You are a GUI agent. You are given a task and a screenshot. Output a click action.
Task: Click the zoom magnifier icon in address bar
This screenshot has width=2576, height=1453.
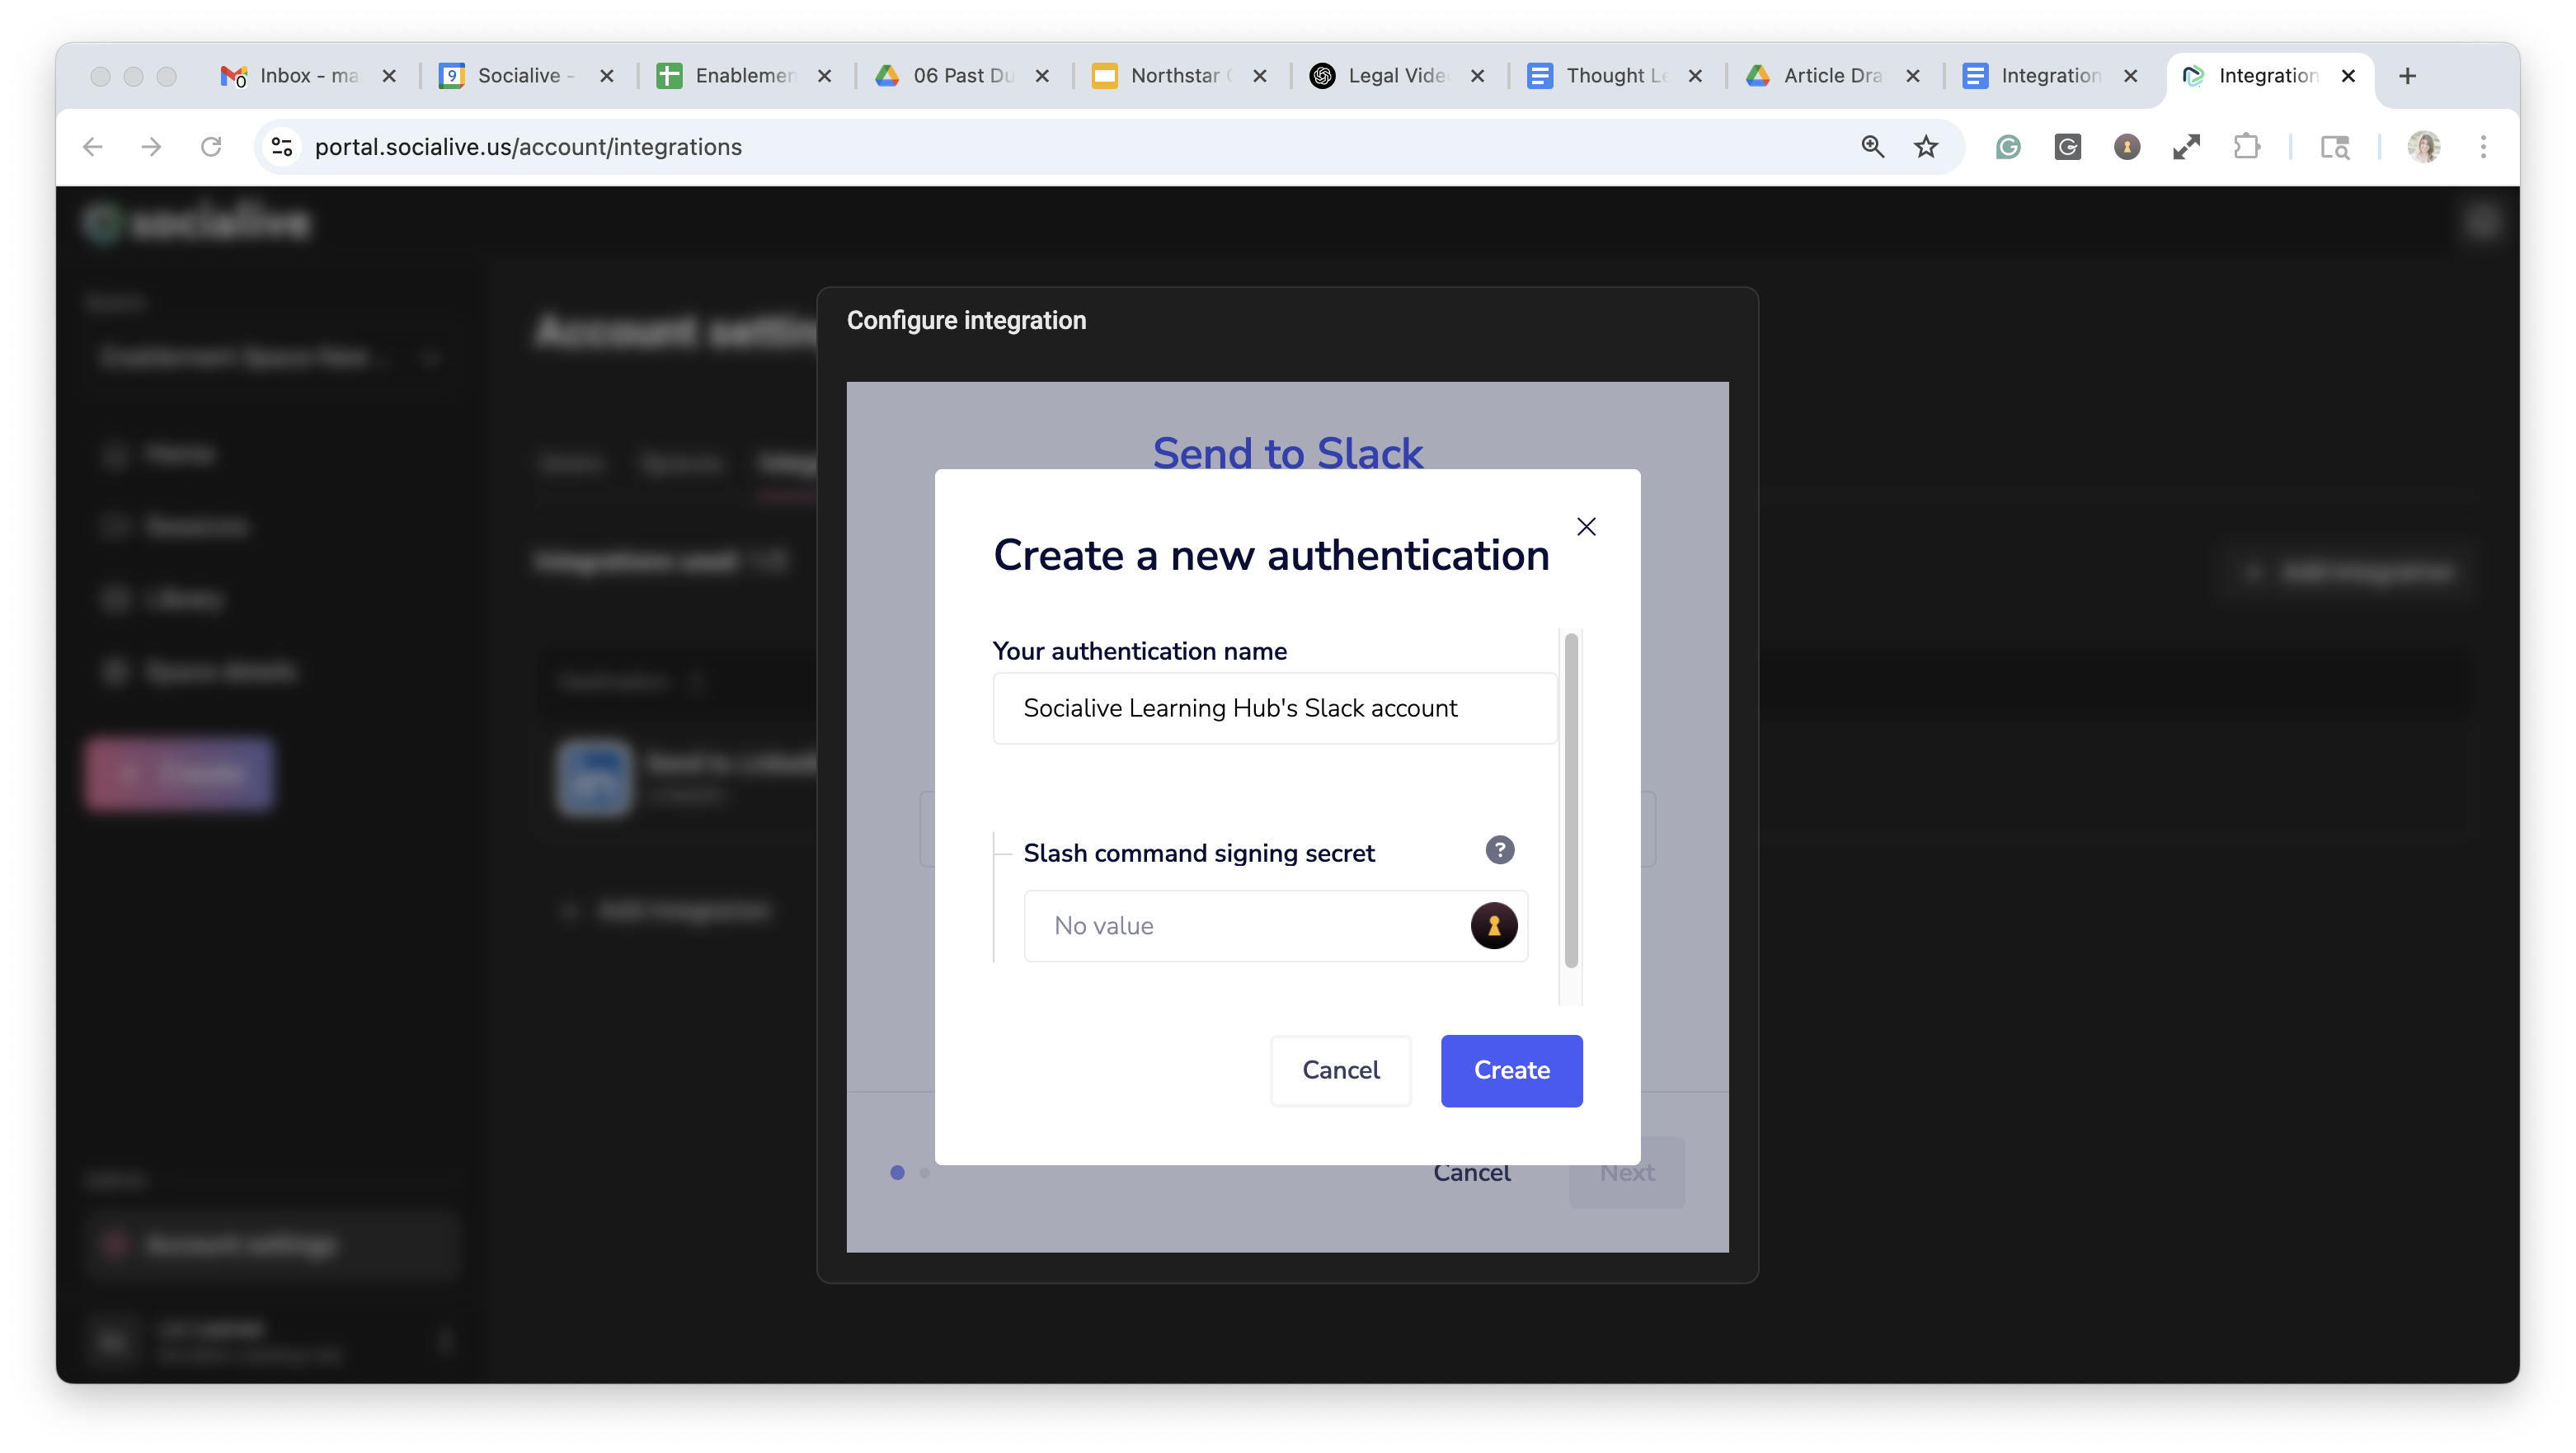[1872, 147]
